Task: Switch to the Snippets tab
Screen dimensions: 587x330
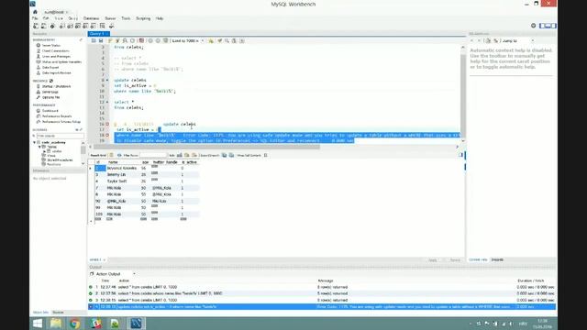Action: pyautogui.click(x=497, y=259)
